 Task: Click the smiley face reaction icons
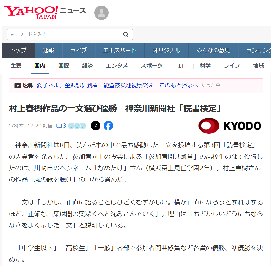click(77, 126)
